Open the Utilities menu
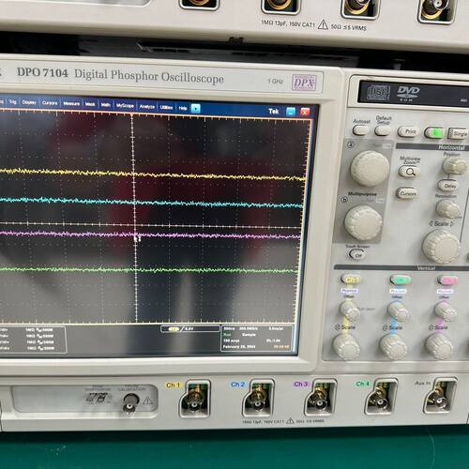Viewport: 469px width, 469px height. 166,107
